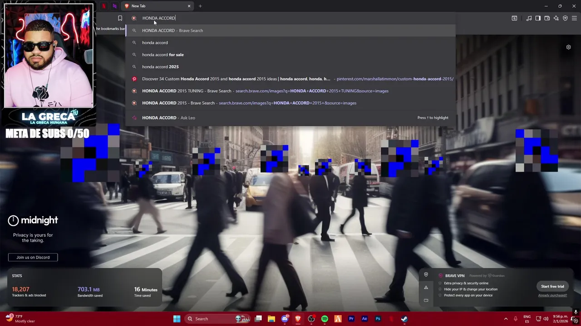
Task: Select 'HONDA ACCORD - Brave Search' suggestion
Action: click(290, 30)
